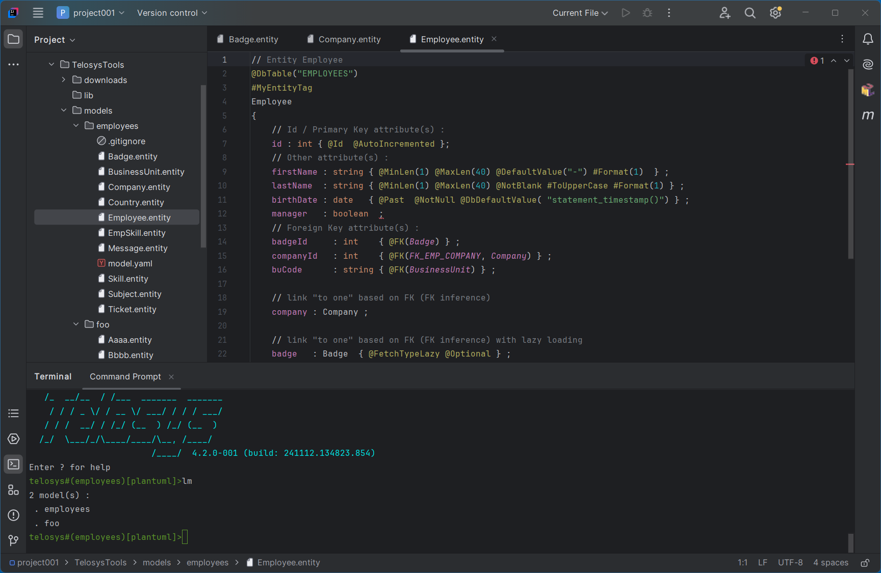Toggle the Terminal tool window button
This screenshot has height=573, width=881.
(x=14, y=465)
